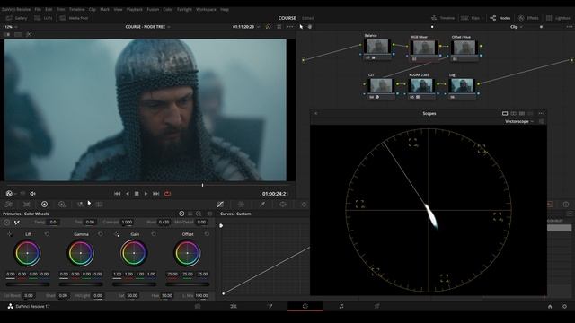The width and height of the screenshot is (575, 323).
Task: Reset the Lift wheel
Action: [x=47, y=234]
